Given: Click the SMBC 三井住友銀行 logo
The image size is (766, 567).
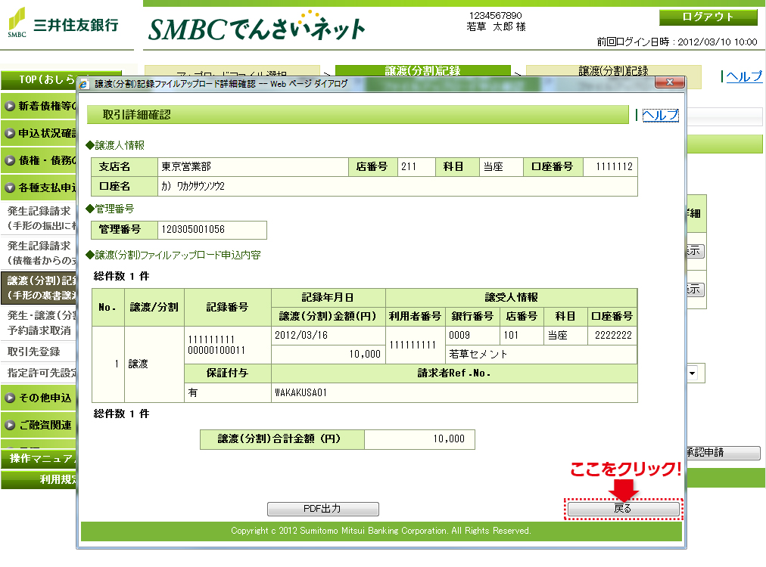Looking at the screenshot, I should 63,23.
